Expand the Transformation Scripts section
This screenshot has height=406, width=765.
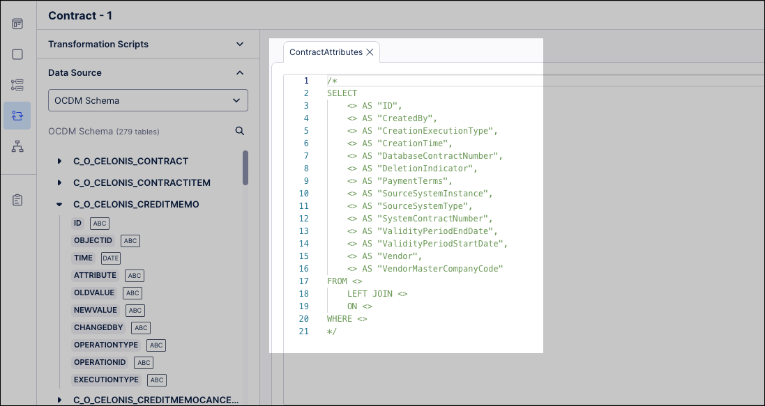click(239, 44)
